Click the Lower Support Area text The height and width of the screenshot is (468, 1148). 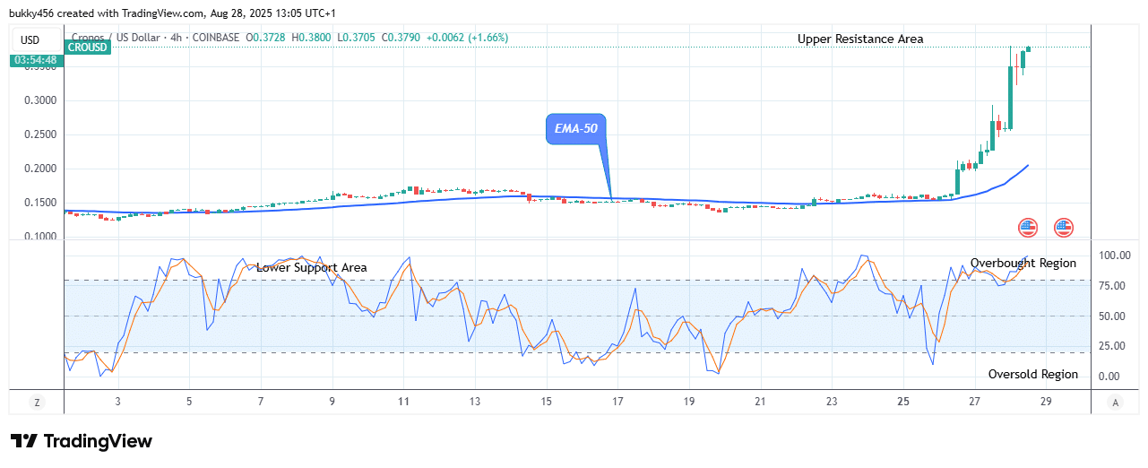(x=312, y=267)
